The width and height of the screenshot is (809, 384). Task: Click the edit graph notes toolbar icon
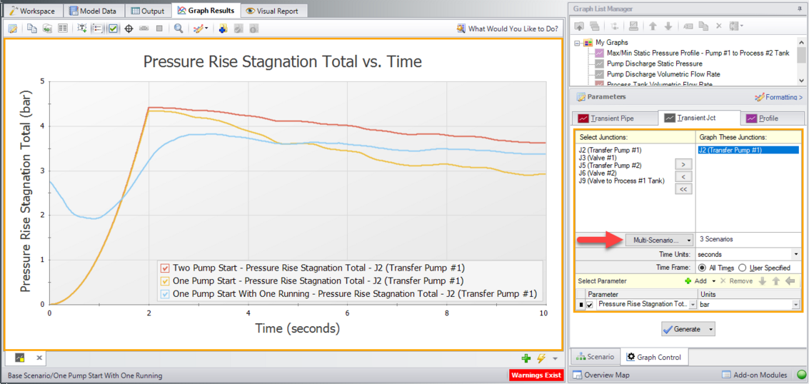(13, 29)
